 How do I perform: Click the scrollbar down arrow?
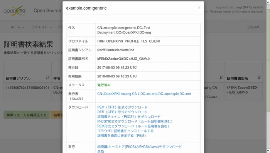tap(268, 151)
